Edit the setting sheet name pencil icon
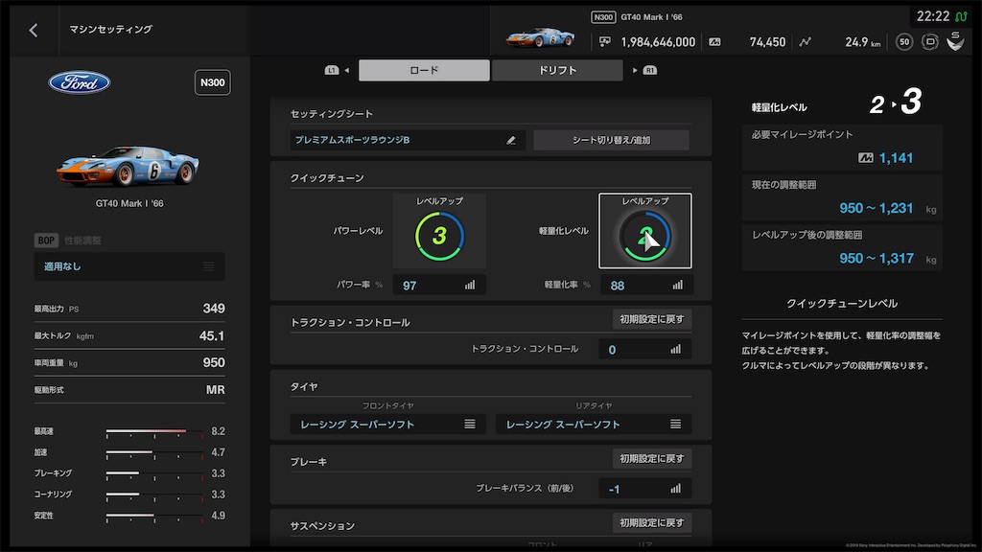982x552 pixels. point(511,140)
